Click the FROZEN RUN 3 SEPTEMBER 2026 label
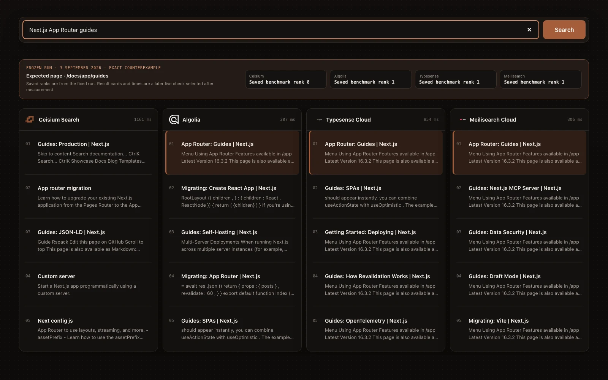 coord(93,68)
